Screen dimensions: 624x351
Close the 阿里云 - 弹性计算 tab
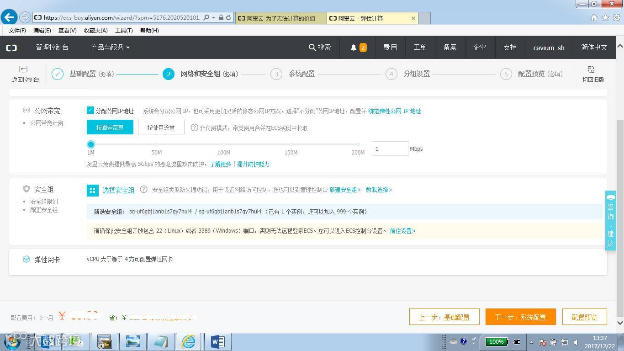coord(413,18)
